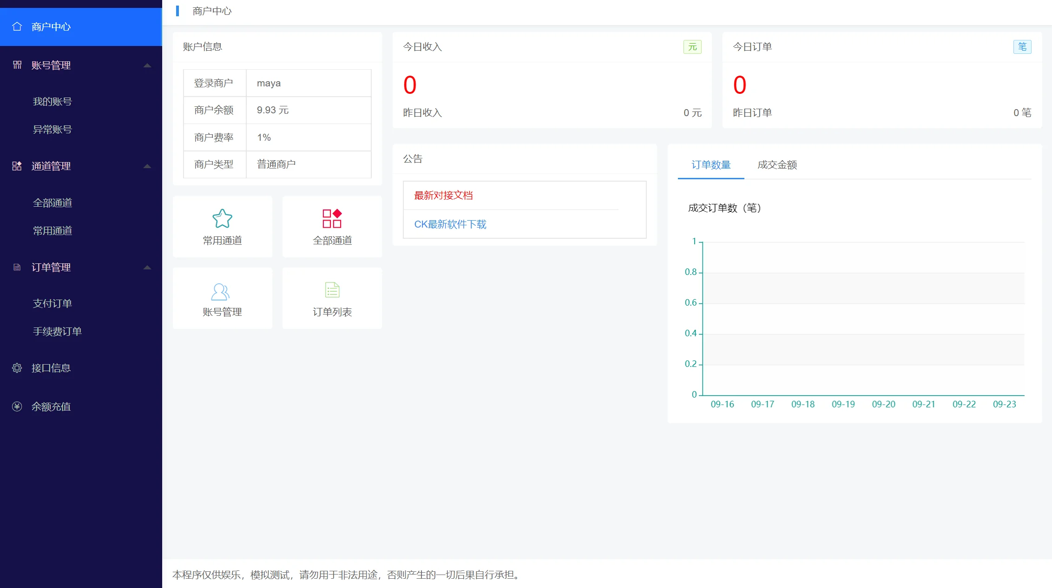Click the grid icon beside 账号管理

coord(17,65)
